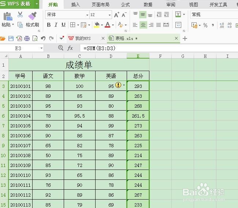Click the wrap text icon
The width and height of the screenshot is (238, 208).
point(178,25)
